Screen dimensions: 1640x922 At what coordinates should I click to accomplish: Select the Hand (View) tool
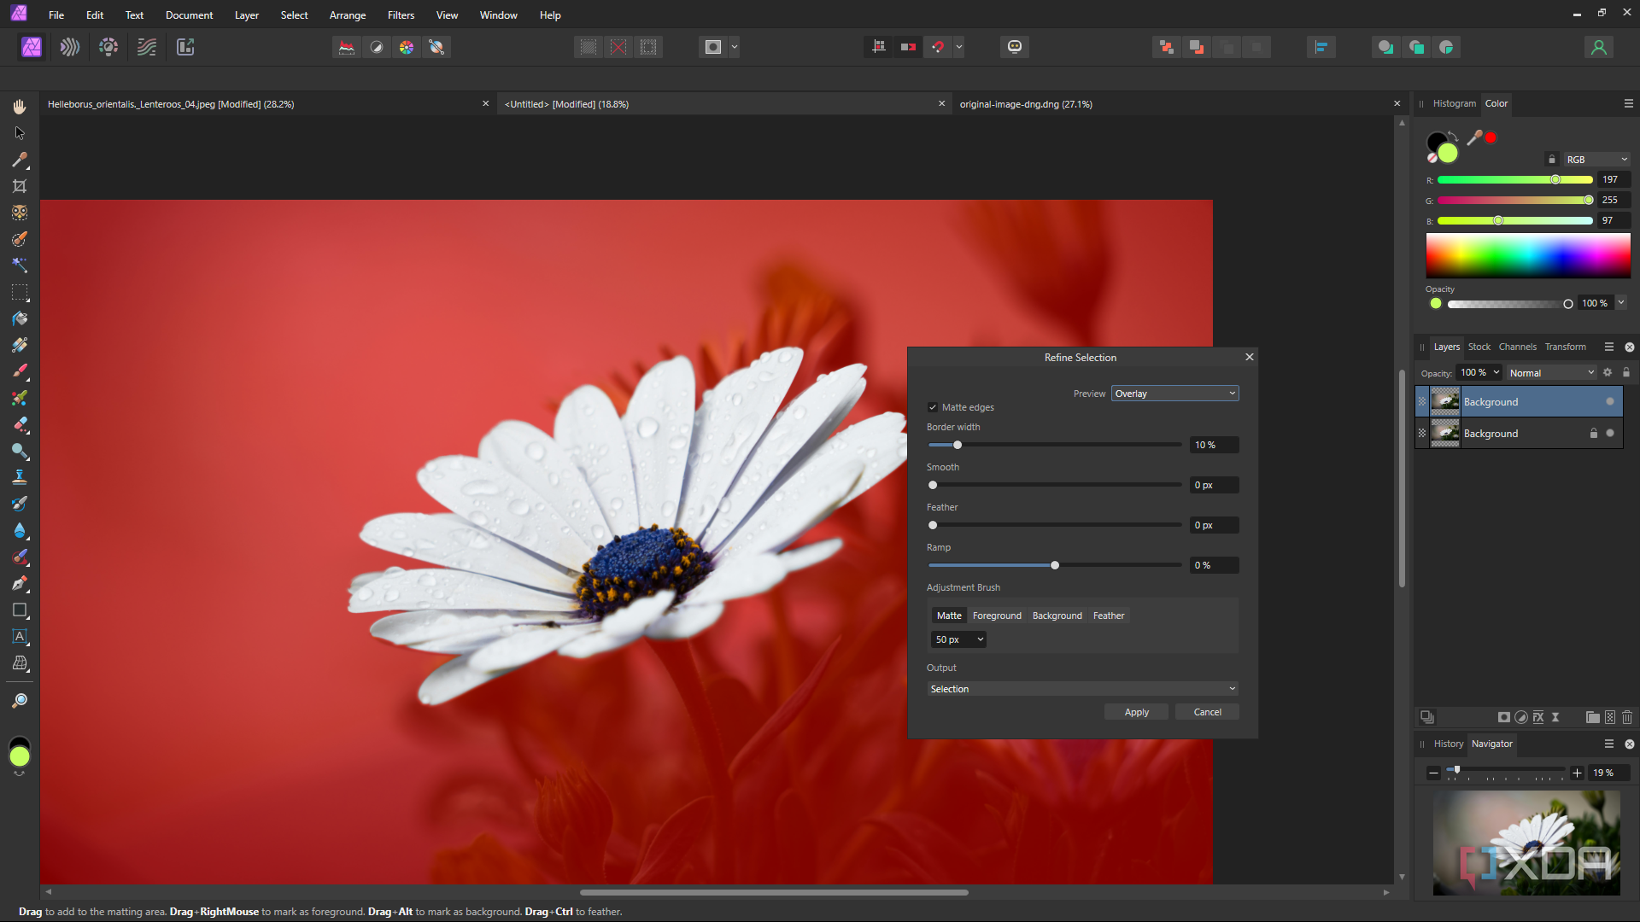(20, 107)
